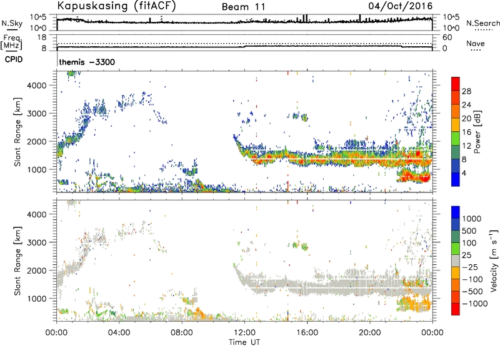The height and width of the screenshot is (346, 500).
Task: Click the '4' power colorbar tick
Action: click(x=464, y=173)
